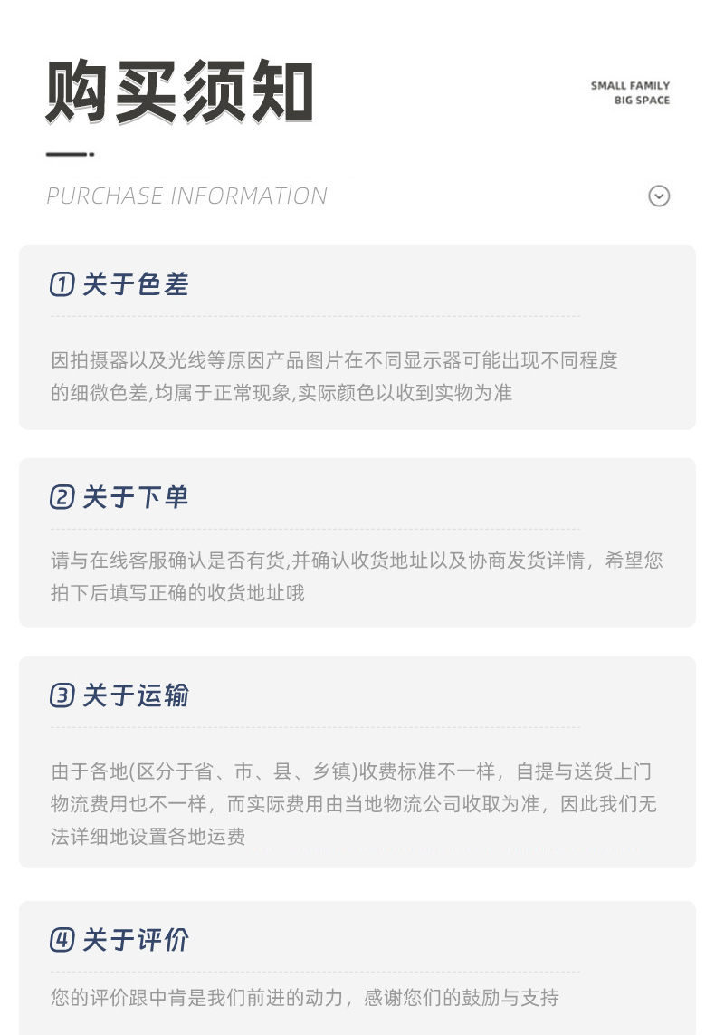This screenshot has height=1035, width=715.
Task: Click the order confirmation description paragraph
Action: coord(357,576)
